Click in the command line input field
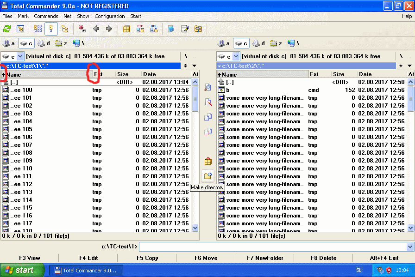 pyautogui.click(x=273, y=247)
